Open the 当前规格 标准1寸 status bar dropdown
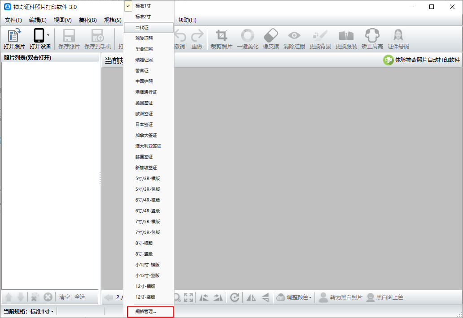The image size is (463, 318). click(x=42, y=311)
